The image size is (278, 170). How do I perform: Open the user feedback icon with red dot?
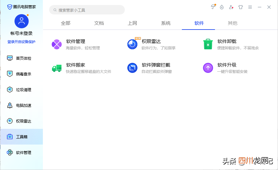click(x=231, y=7)
